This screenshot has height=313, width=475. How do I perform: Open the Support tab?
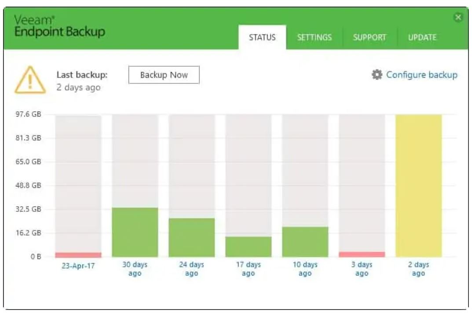pyautogui.click(x=369, y=37)
